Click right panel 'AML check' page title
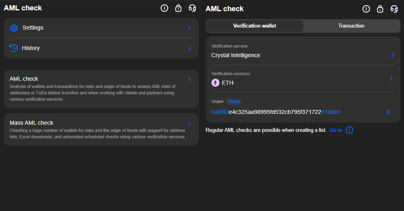This screenshot has width=404, height=211. pyautogui.click(x=224, y=9)
